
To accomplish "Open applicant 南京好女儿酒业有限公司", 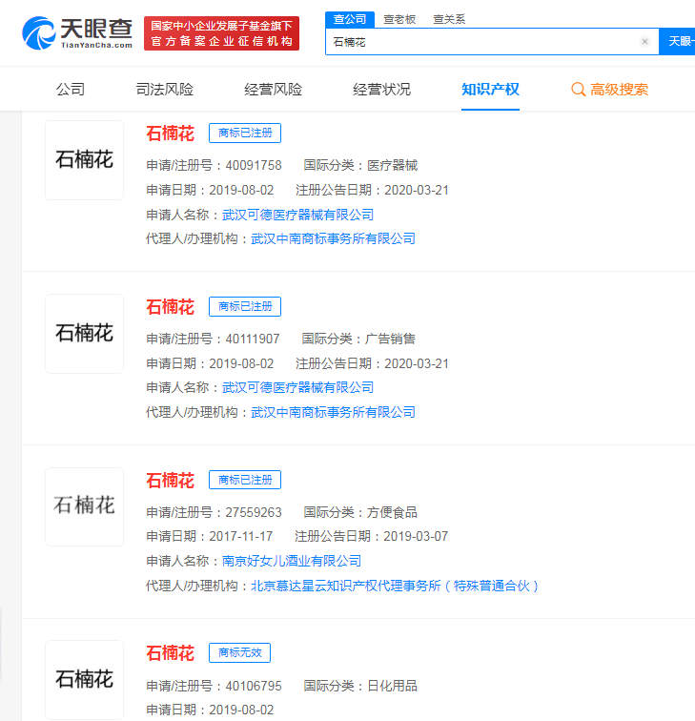I will (x=292, y=561).
